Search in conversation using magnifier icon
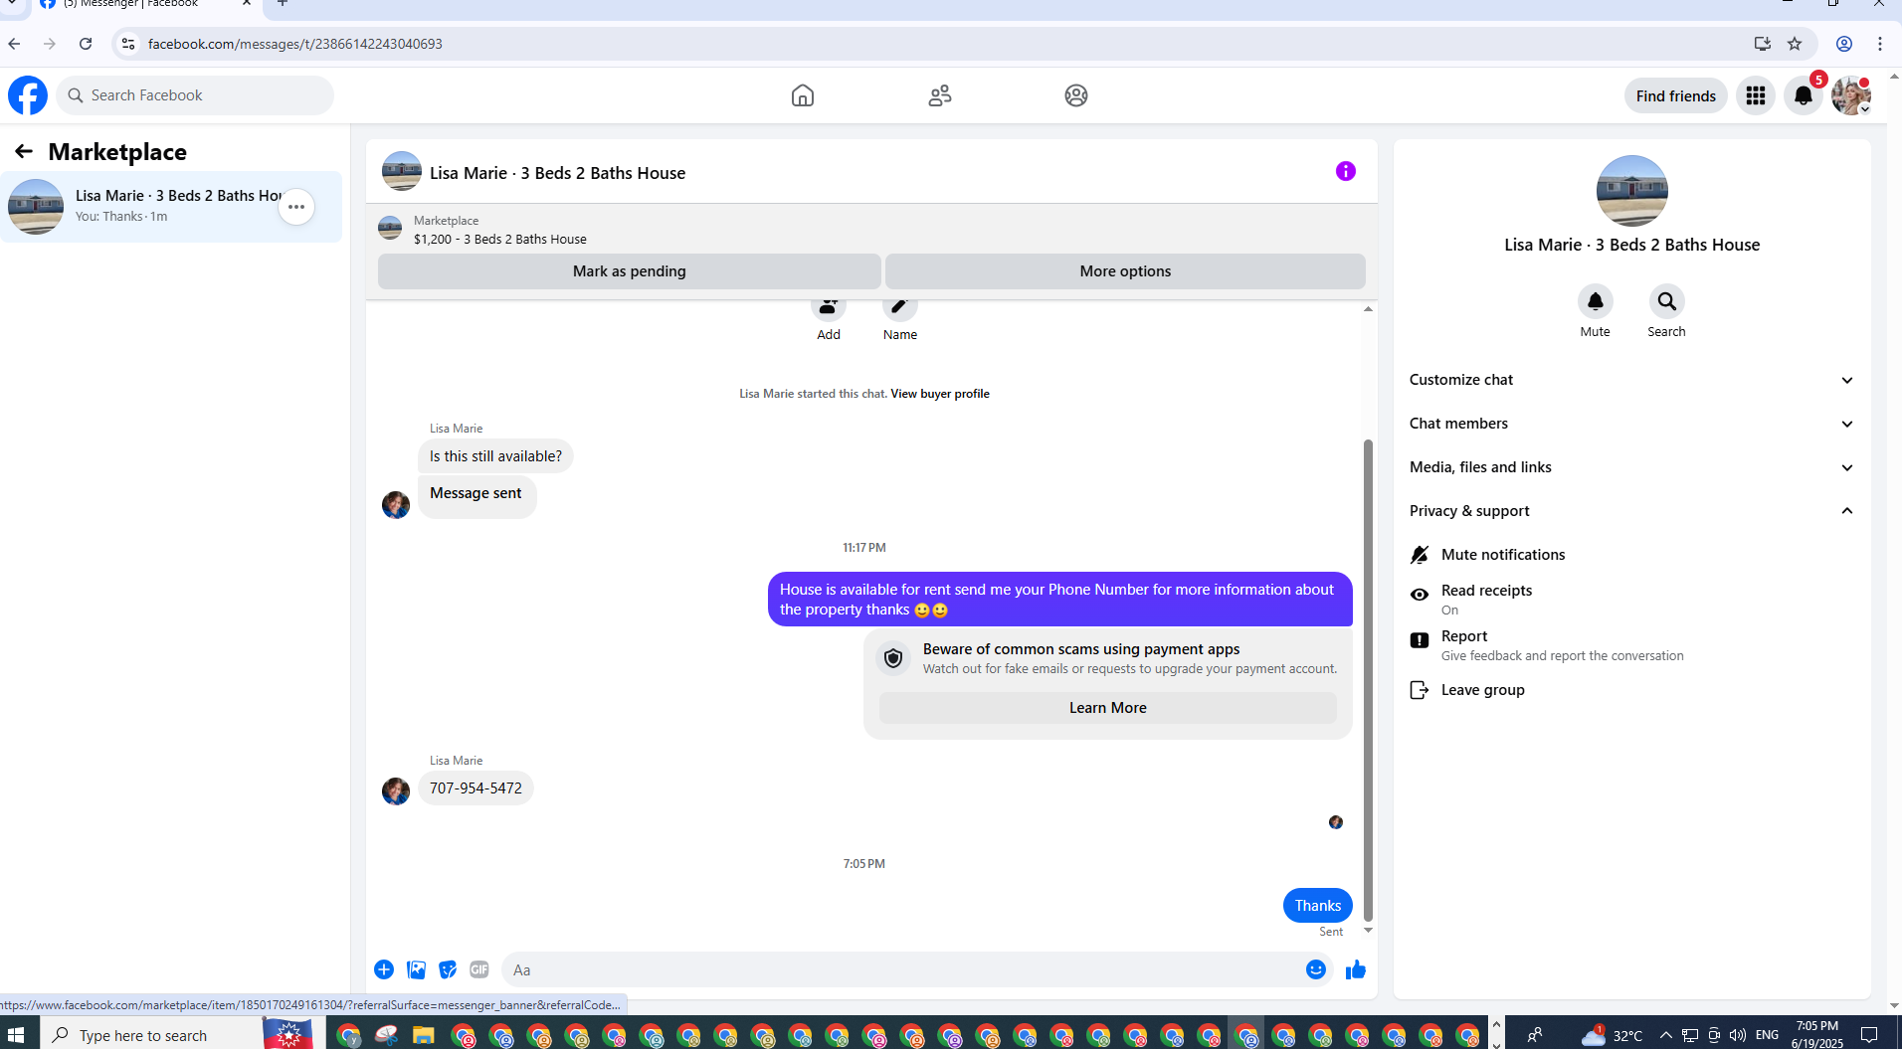The height and width of the screenshot is (1049, 1902). point(1667,301)
